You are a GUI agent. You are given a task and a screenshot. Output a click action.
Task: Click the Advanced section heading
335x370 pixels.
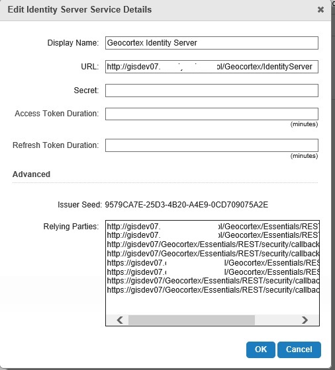[31, 174]
